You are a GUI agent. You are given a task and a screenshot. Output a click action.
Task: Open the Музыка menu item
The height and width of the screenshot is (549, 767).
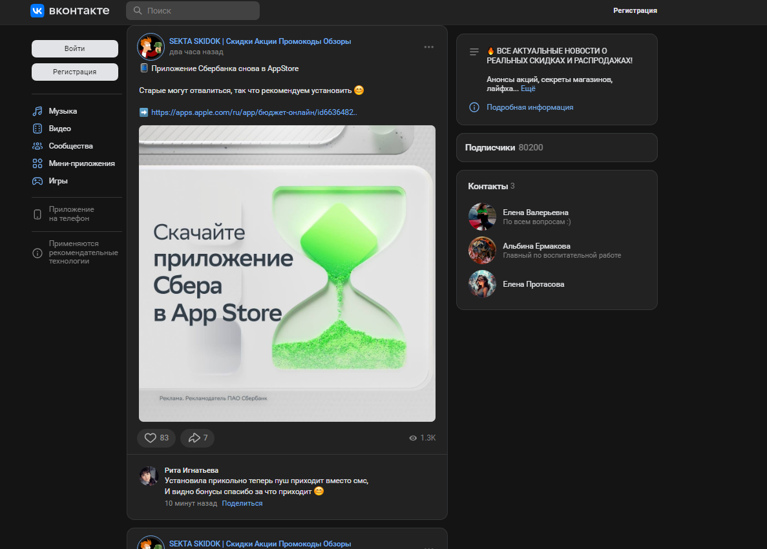tap(63, 111)
